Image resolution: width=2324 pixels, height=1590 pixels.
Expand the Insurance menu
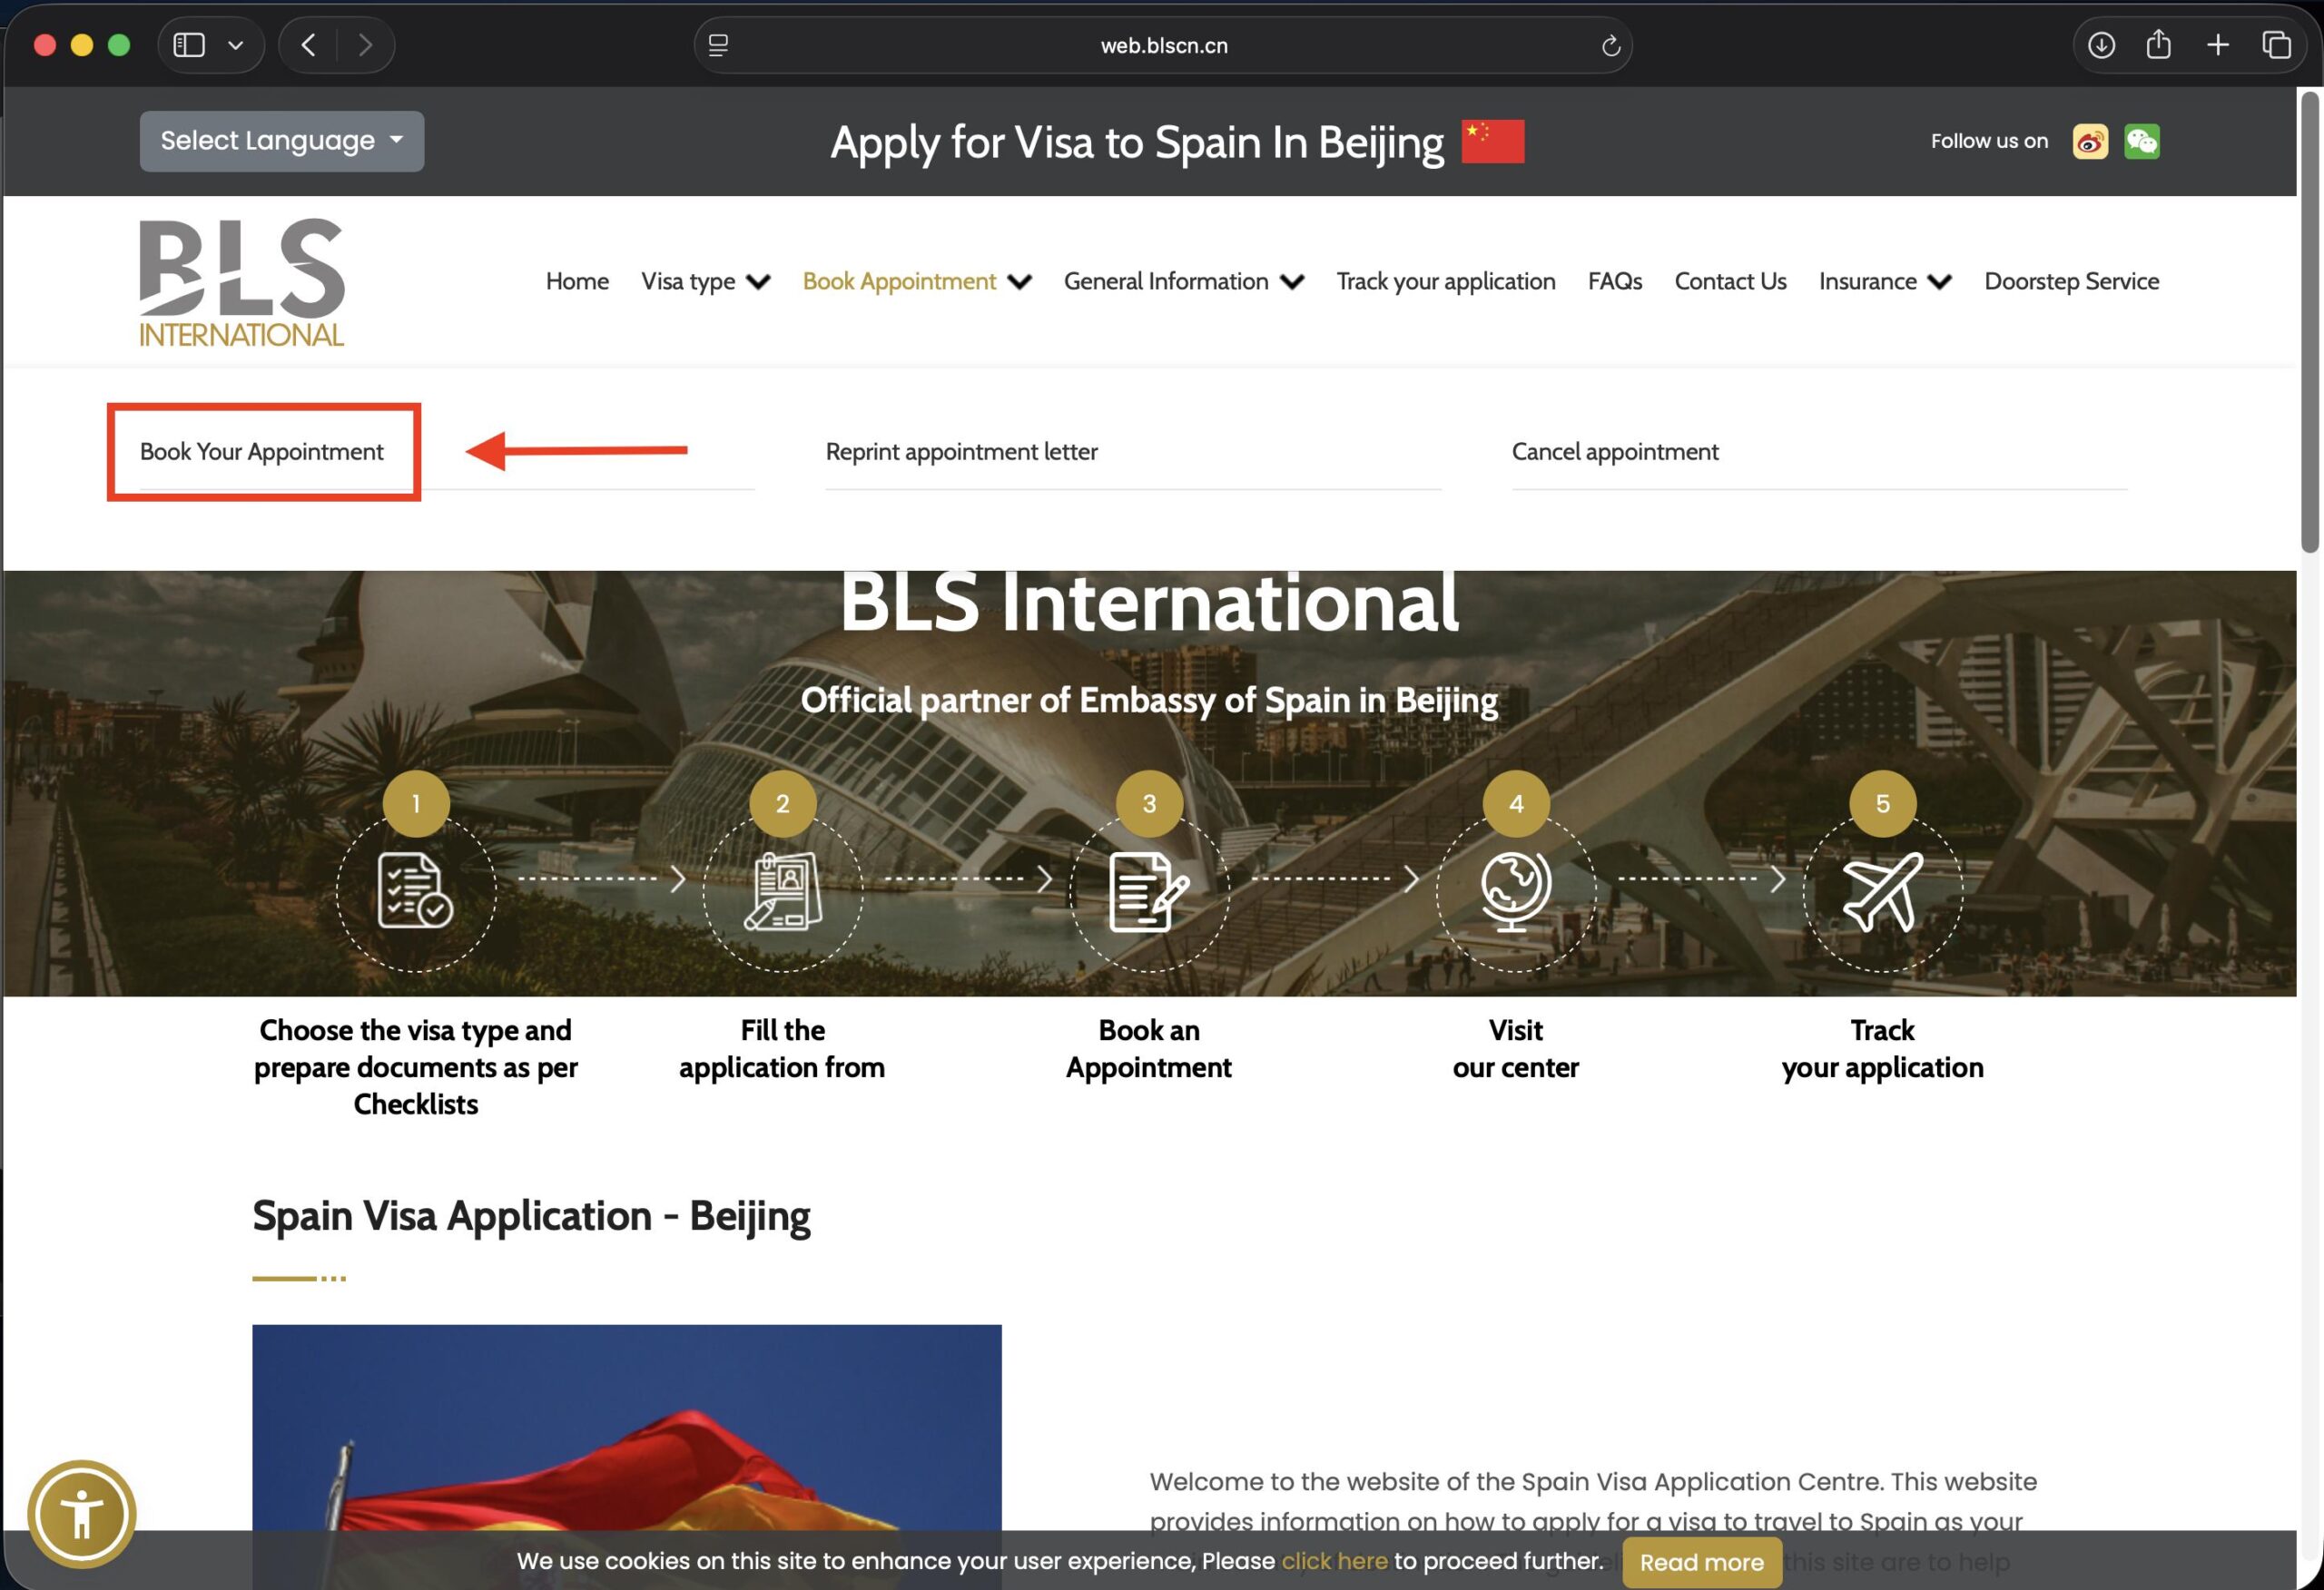1885,282
